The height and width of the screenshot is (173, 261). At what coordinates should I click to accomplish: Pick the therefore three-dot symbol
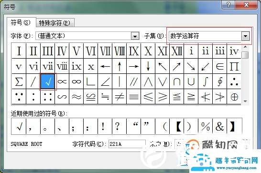pos(234,81)
